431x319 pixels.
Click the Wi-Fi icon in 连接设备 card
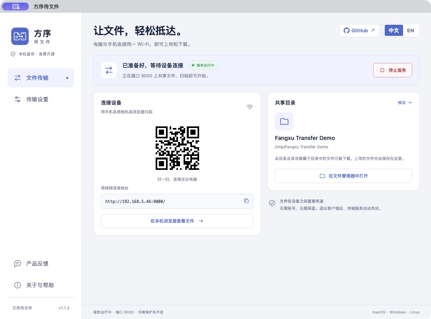pyautogui.click(x=249, y=107)
